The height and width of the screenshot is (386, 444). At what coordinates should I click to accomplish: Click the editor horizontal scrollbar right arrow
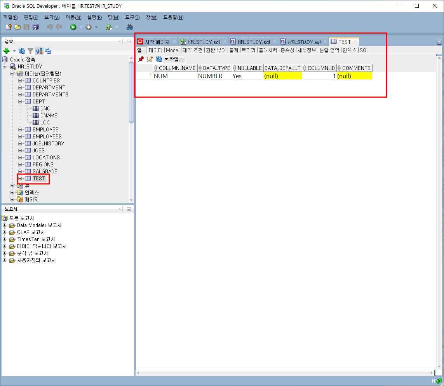click(432, 373)
